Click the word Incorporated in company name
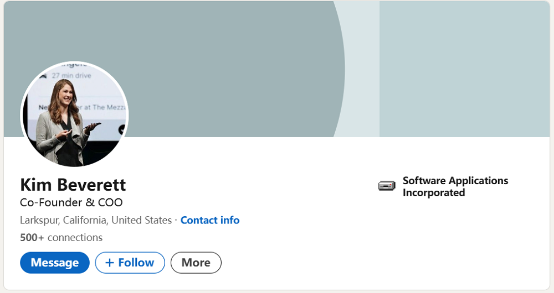The image size is (554, 293). 434,193
